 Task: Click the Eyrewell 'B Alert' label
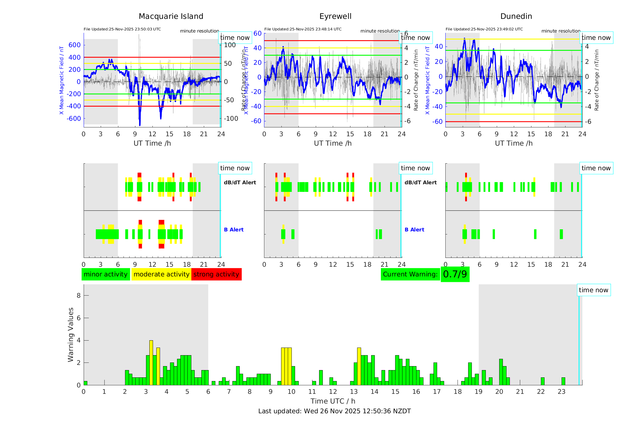click(414, 230)
